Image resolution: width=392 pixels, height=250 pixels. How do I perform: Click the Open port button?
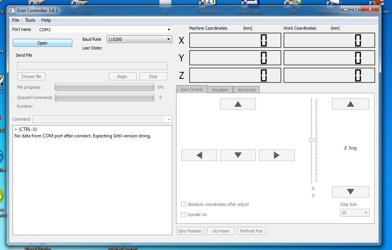pyautogui.click(x=43, y=43)
